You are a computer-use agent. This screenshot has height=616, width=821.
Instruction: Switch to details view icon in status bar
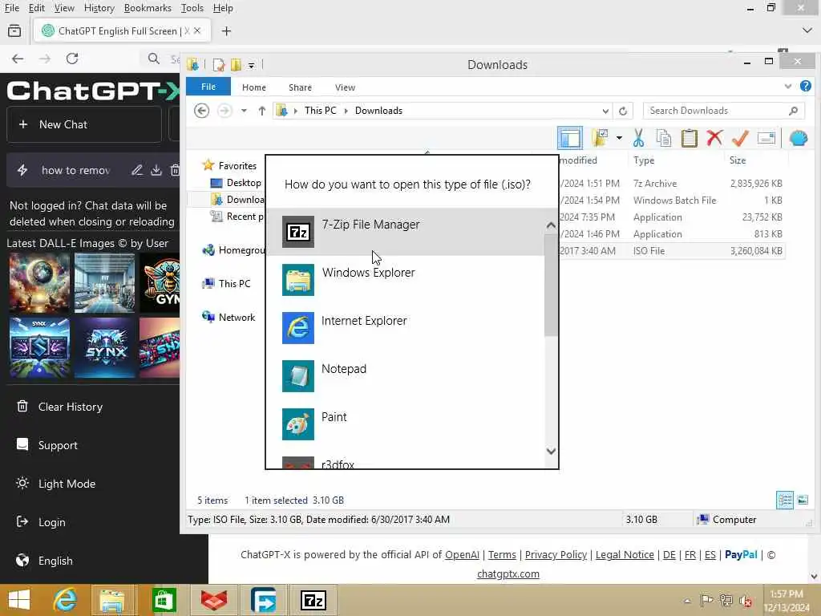(x=784, y=500)
